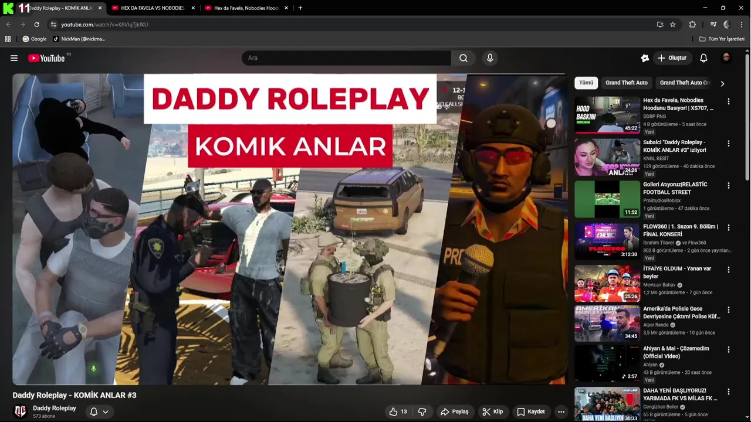Open the apps grid in bookmarks bar
Viewport: 751px width, 422px height.
click(x=8, y=39)
